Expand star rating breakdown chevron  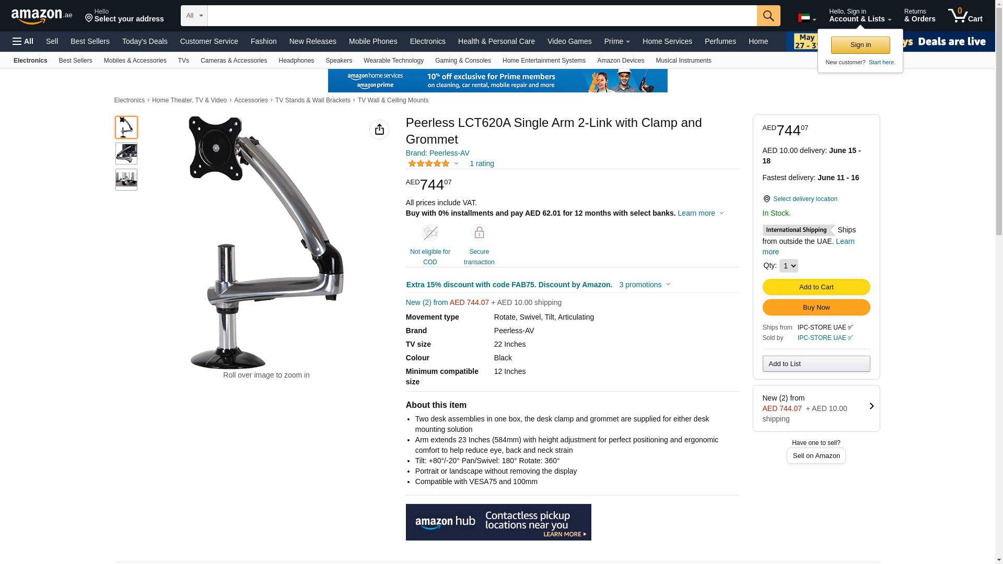456,164
